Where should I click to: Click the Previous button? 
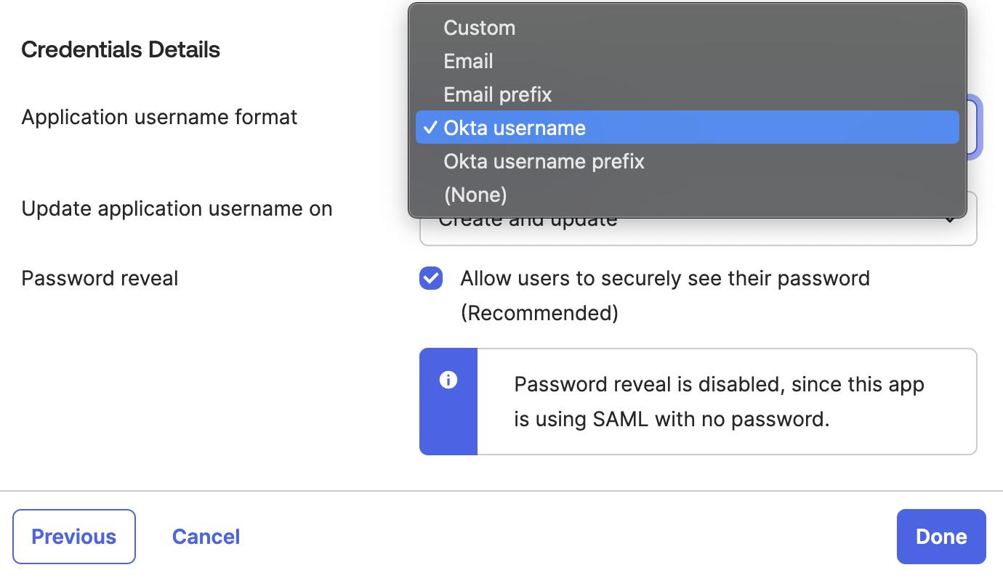[x=74, y=537]
